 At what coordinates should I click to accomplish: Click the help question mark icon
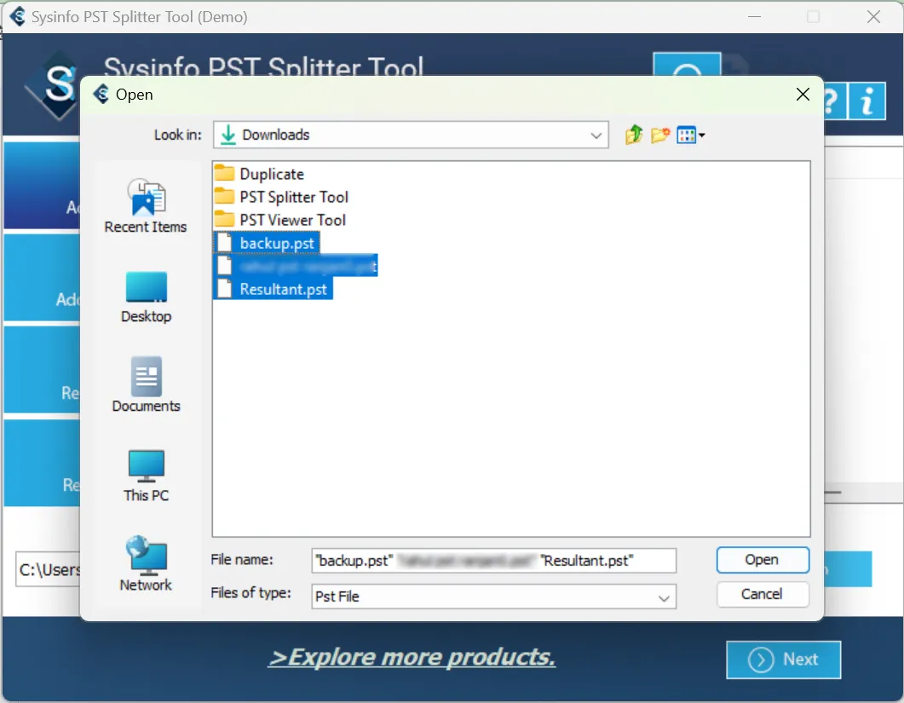pos(834,101)
